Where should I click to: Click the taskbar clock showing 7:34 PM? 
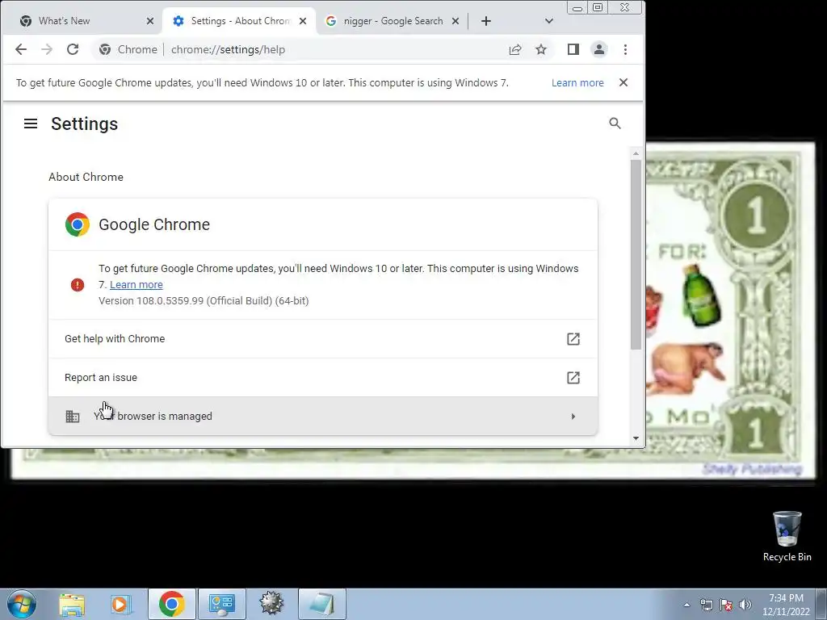coord(786,605)
